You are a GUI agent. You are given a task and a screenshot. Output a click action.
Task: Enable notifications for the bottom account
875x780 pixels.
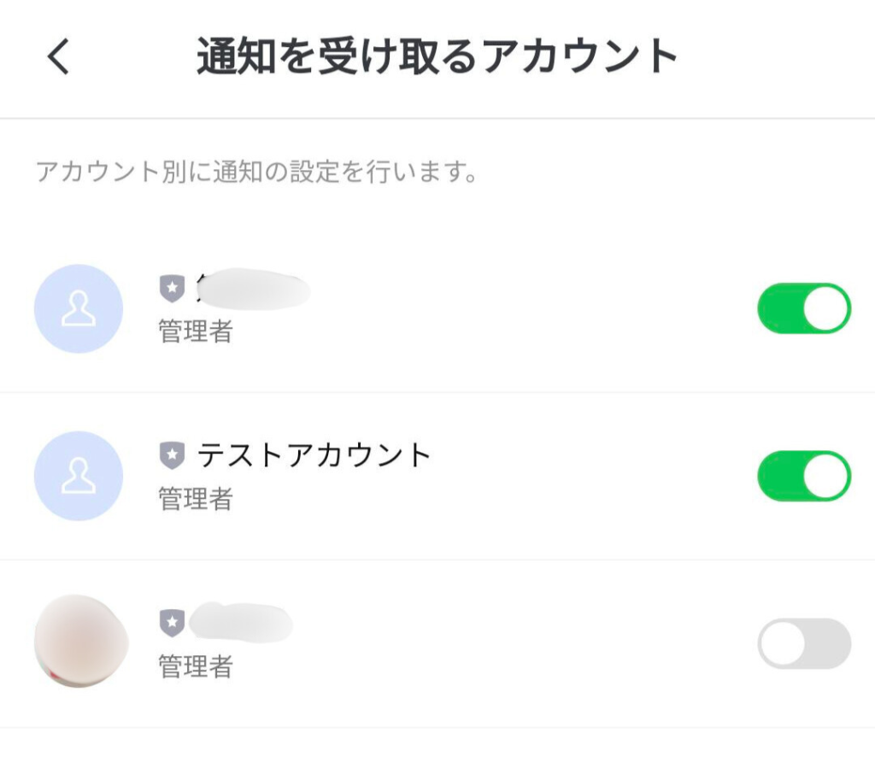803,643
